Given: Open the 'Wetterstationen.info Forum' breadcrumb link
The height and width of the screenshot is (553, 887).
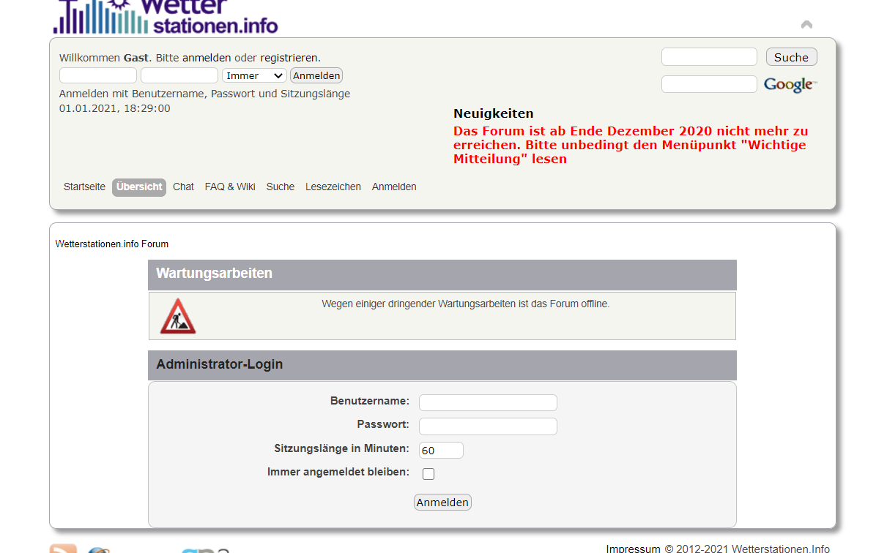Looking at the screenshot, I should pos(112,244).
